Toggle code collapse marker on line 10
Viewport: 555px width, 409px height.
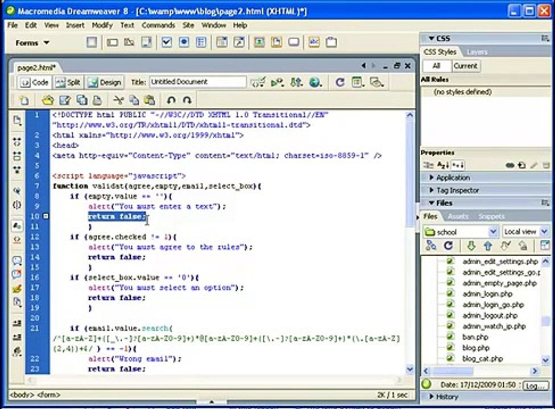click(45, 216)
